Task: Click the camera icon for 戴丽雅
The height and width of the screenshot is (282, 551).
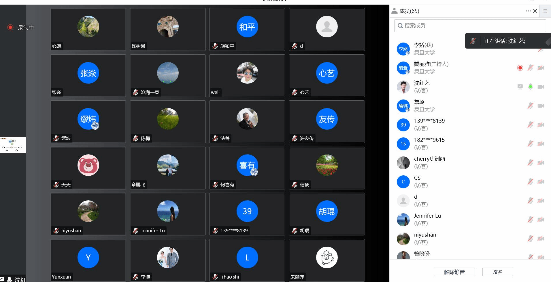Action: coord(541,68)
